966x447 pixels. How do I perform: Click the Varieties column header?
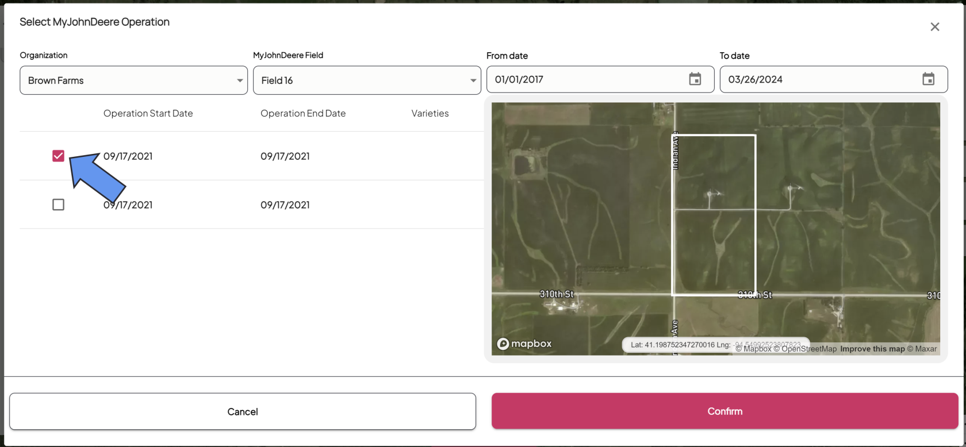pos(430,113)
